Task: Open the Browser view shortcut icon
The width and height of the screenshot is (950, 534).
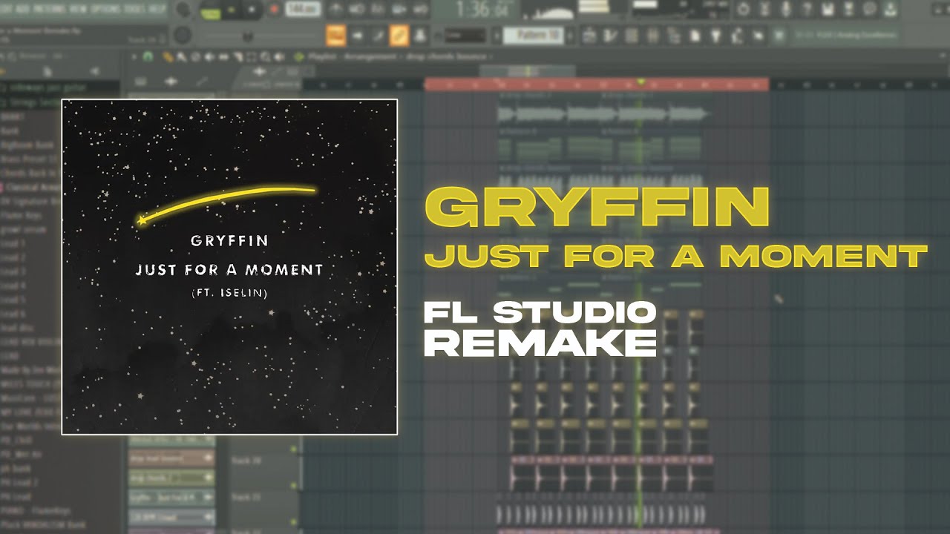Action: click(674, 35)
